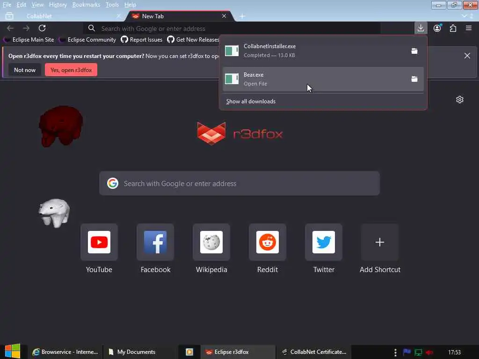This screenshot has width=479, height=359.
Task: Open the View menu
Action: 37,5
